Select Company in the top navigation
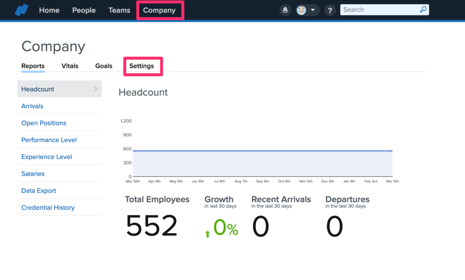The height and width of the screenshot is (280, 465). pos(159,10)
